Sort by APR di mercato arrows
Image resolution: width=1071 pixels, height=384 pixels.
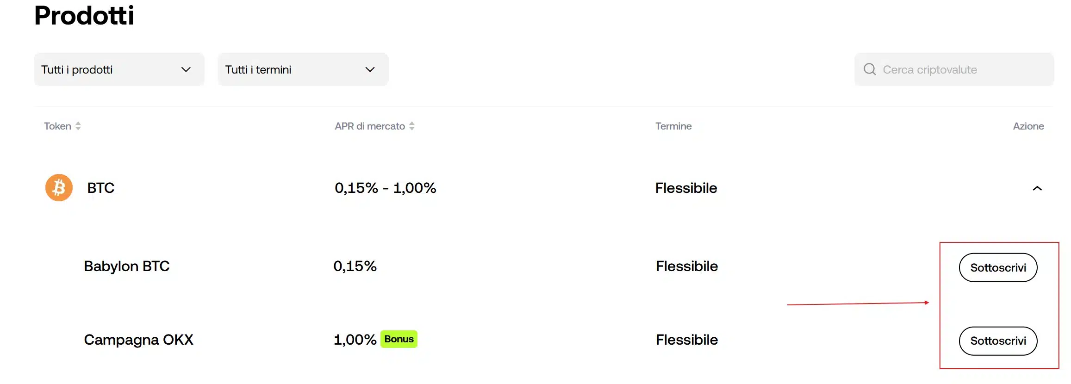[411, 126]
